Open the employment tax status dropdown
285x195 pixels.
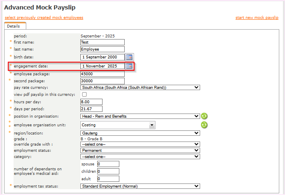click(x=140, y=186)
